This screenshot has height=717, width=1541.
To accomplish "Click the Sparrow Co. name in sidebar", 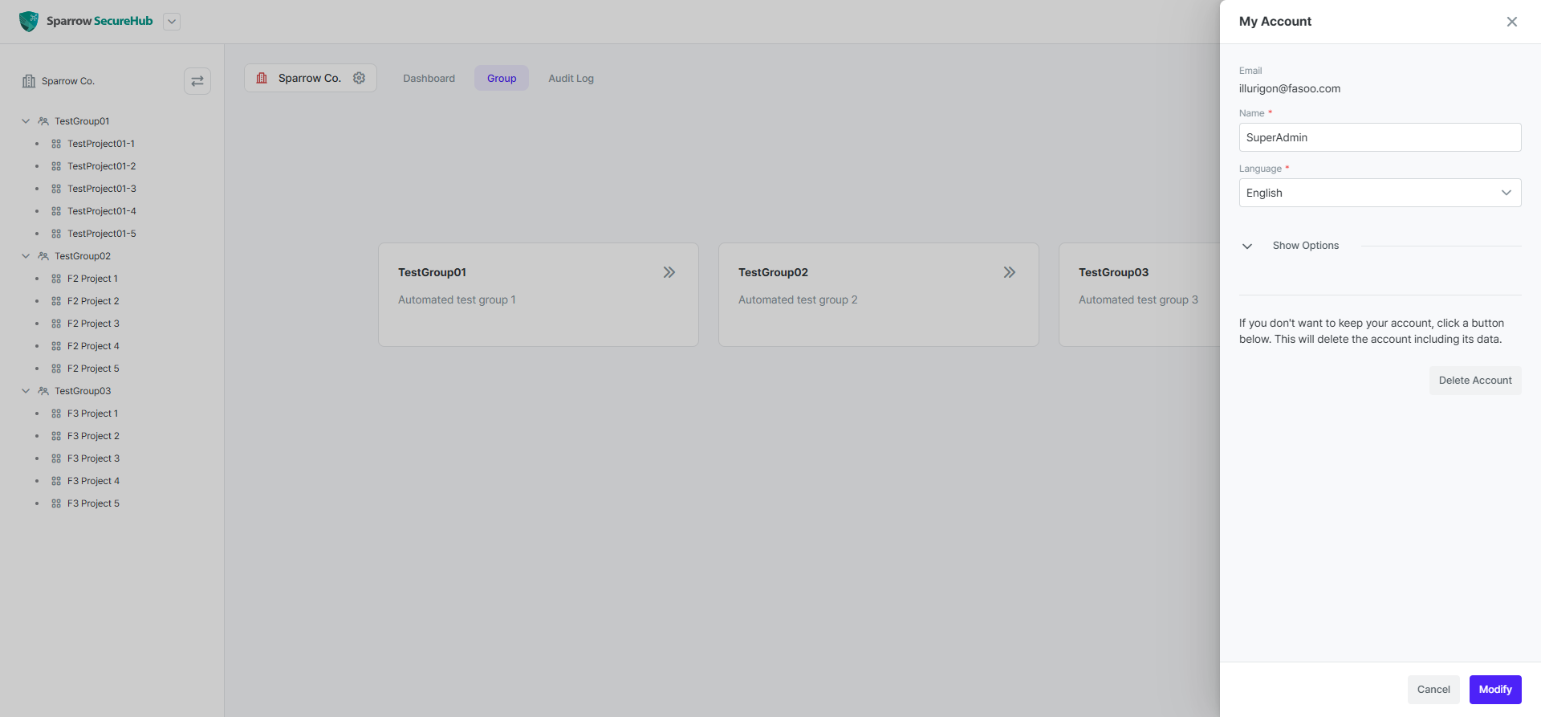I will point(68,81).
